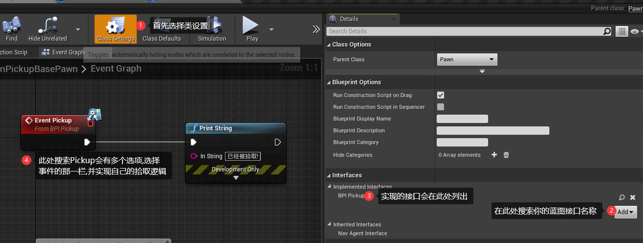Click the Zoom 1:1 indicator

click(x=298, y=68)
